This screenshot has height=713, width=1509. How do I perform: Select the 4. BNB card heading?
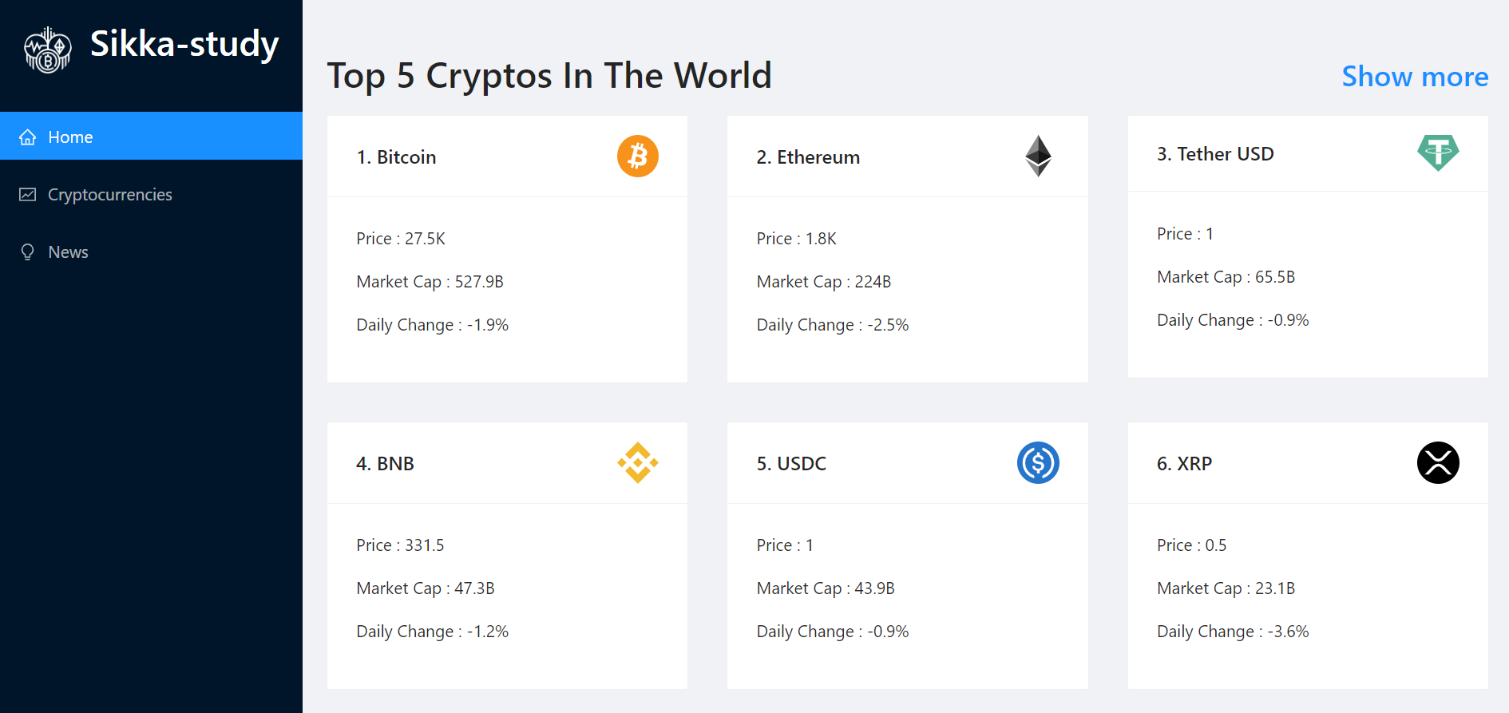[385, 464]
